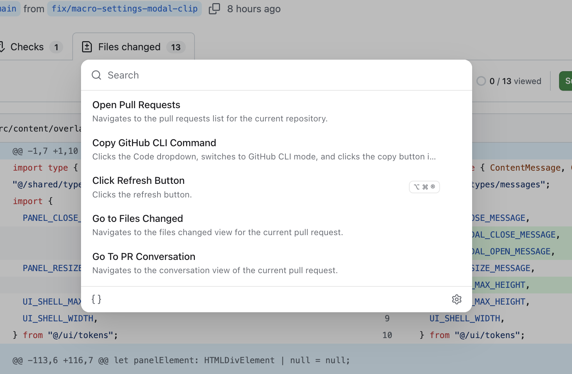This screenshot has height=374, width=572.
Task: Click the 0 / 13 viewed progress indicator
Action: coord(509,81)
